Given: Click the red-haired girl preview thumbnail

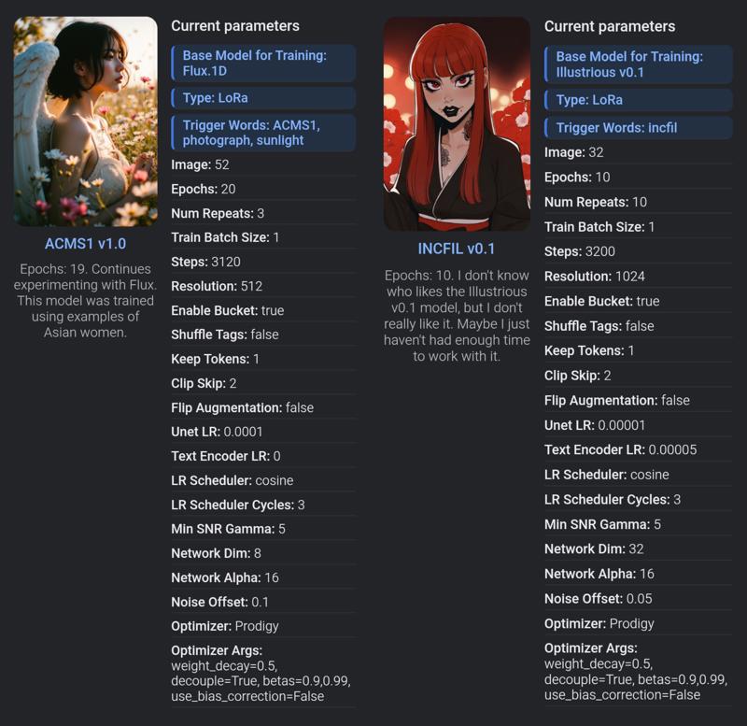Looking at the screenshot, I should tap(457, 124).
